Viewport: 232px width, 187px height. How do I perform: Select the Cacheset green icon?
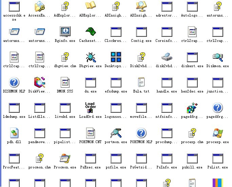click(x=90, y=32)
